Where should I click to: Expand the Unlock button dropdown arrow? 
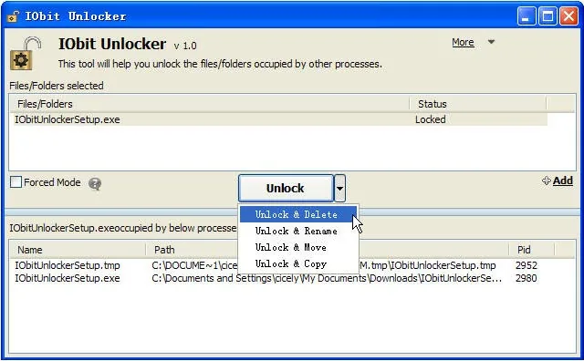[x=339, y=189]
